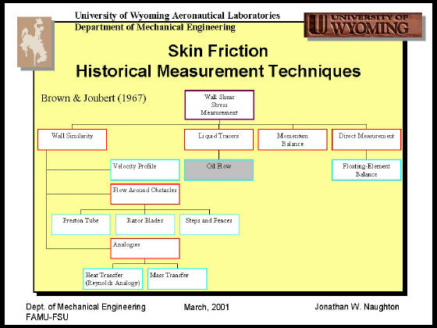Select the Mass Transfer box

point(177,279)
